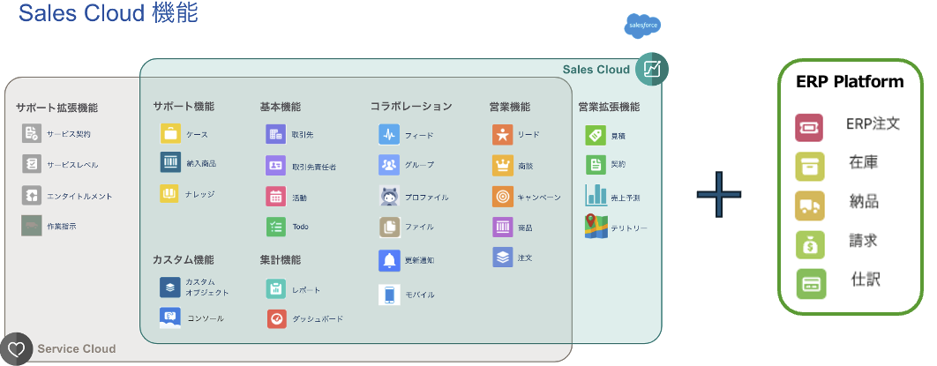The height and width of the screenshot is (366, 937).
Task: Click the 活動 calendar icon
Action: 275,197
